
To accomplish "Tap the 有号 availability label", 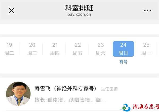I will [123, 62].
